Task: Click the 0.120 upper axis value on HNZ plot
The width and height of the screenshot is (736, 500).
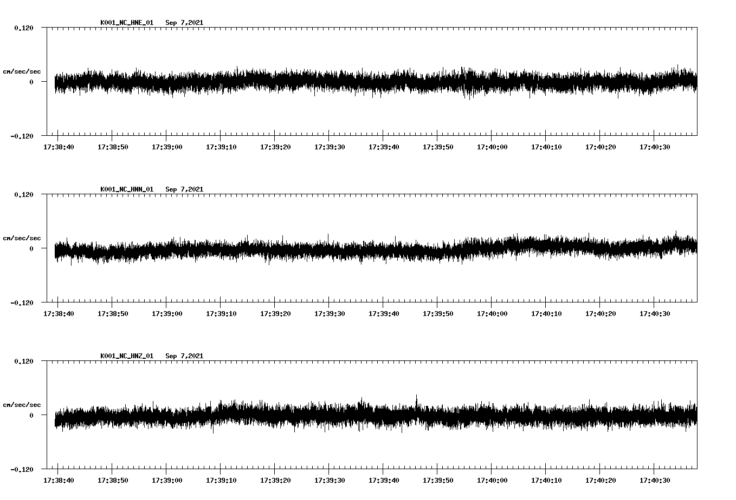Action: 23,361
